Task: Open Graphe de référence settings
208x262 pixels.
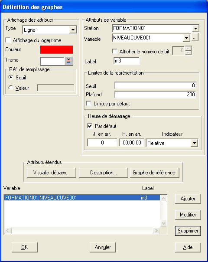Action: pos(154,173)
